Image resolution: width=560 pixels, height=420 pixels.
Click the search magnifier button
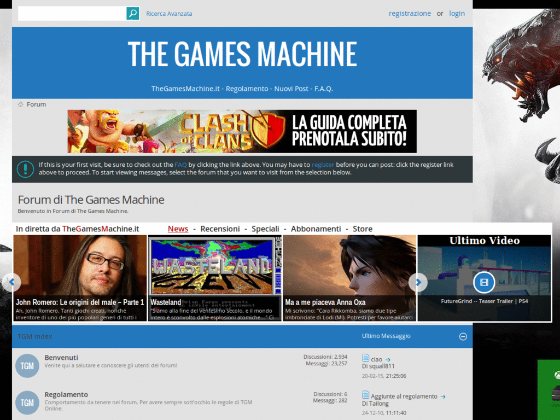[x=132, y=14]
